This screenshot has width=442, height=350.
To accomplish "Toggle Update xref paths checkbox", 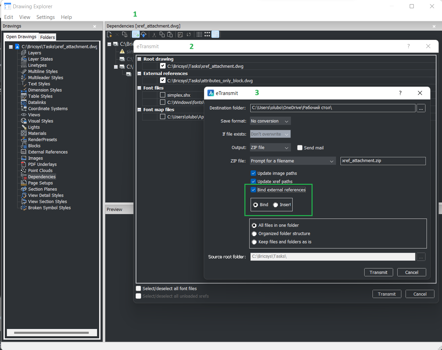I will coord(253,181).
